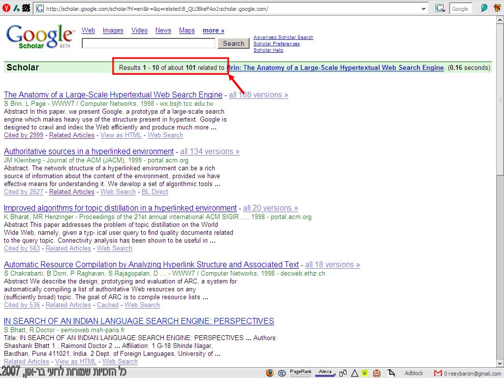The image size is (504, 378).
Task: Open Automatic Resource Compilation result title
Action: (152, 264)
